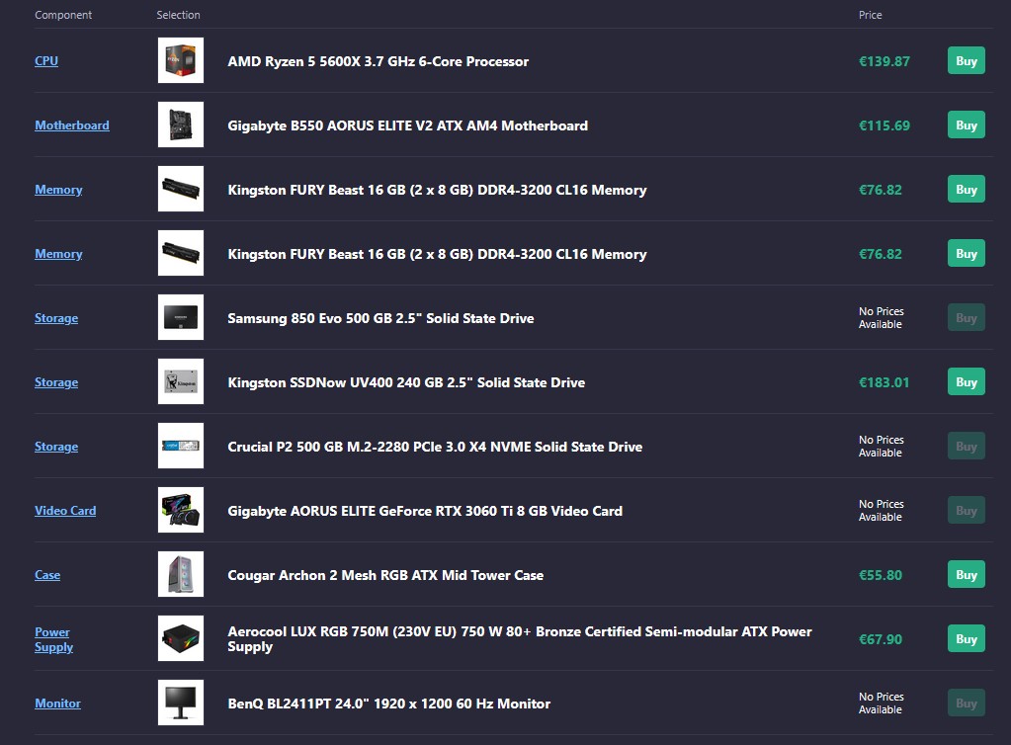
Task: Open Crucial P2 500 GB M.2-2280 product name
Action: click(435, 447)
